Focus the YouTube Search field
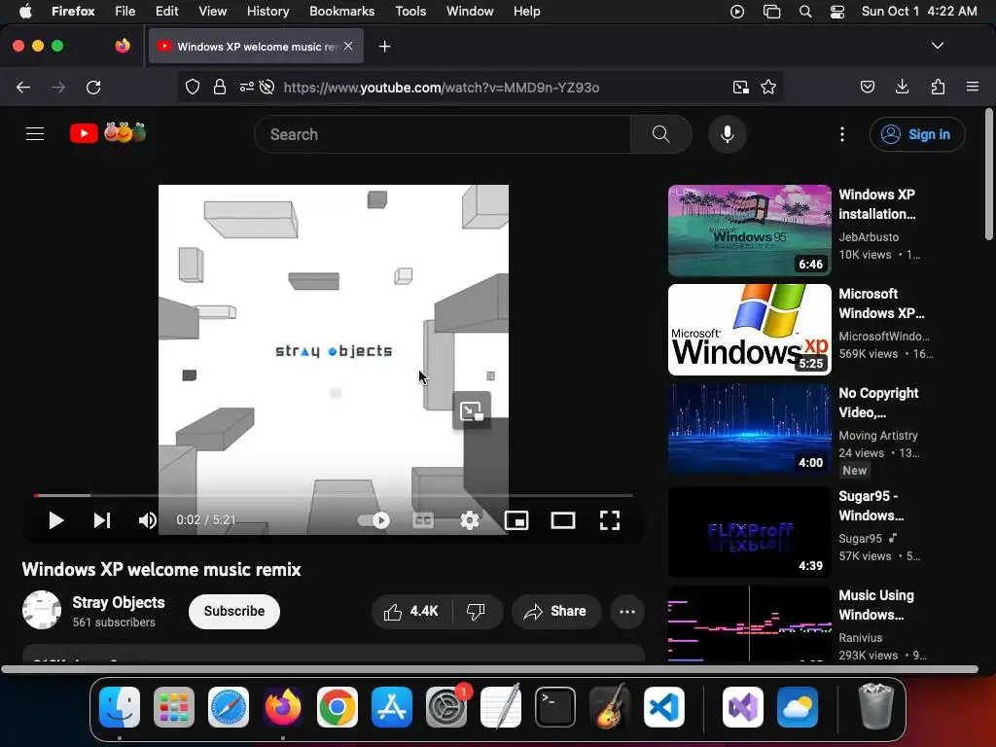The width and height of the screenshot is (996, 747). point(443,134)
